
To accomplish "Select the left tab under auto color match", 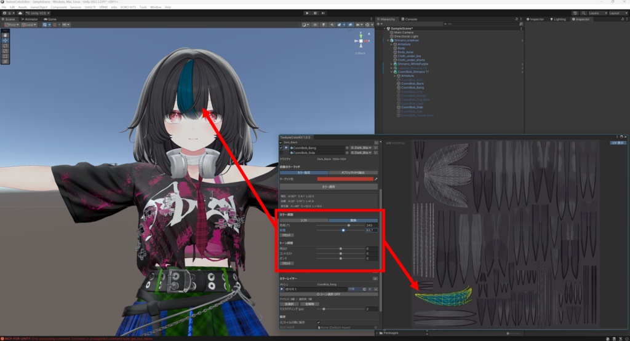I will 304,173.
